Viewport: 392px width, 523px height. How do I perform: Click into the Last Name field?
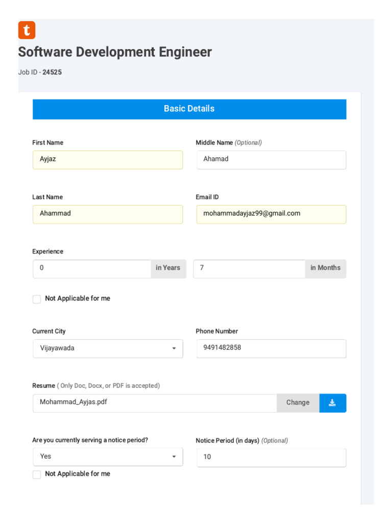pyautogui.click(x=108, y=215)
